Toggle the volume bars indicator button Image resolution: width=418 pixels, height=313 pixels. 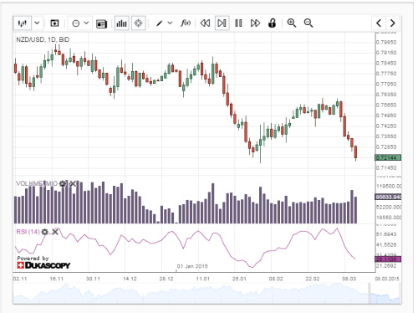121,23
